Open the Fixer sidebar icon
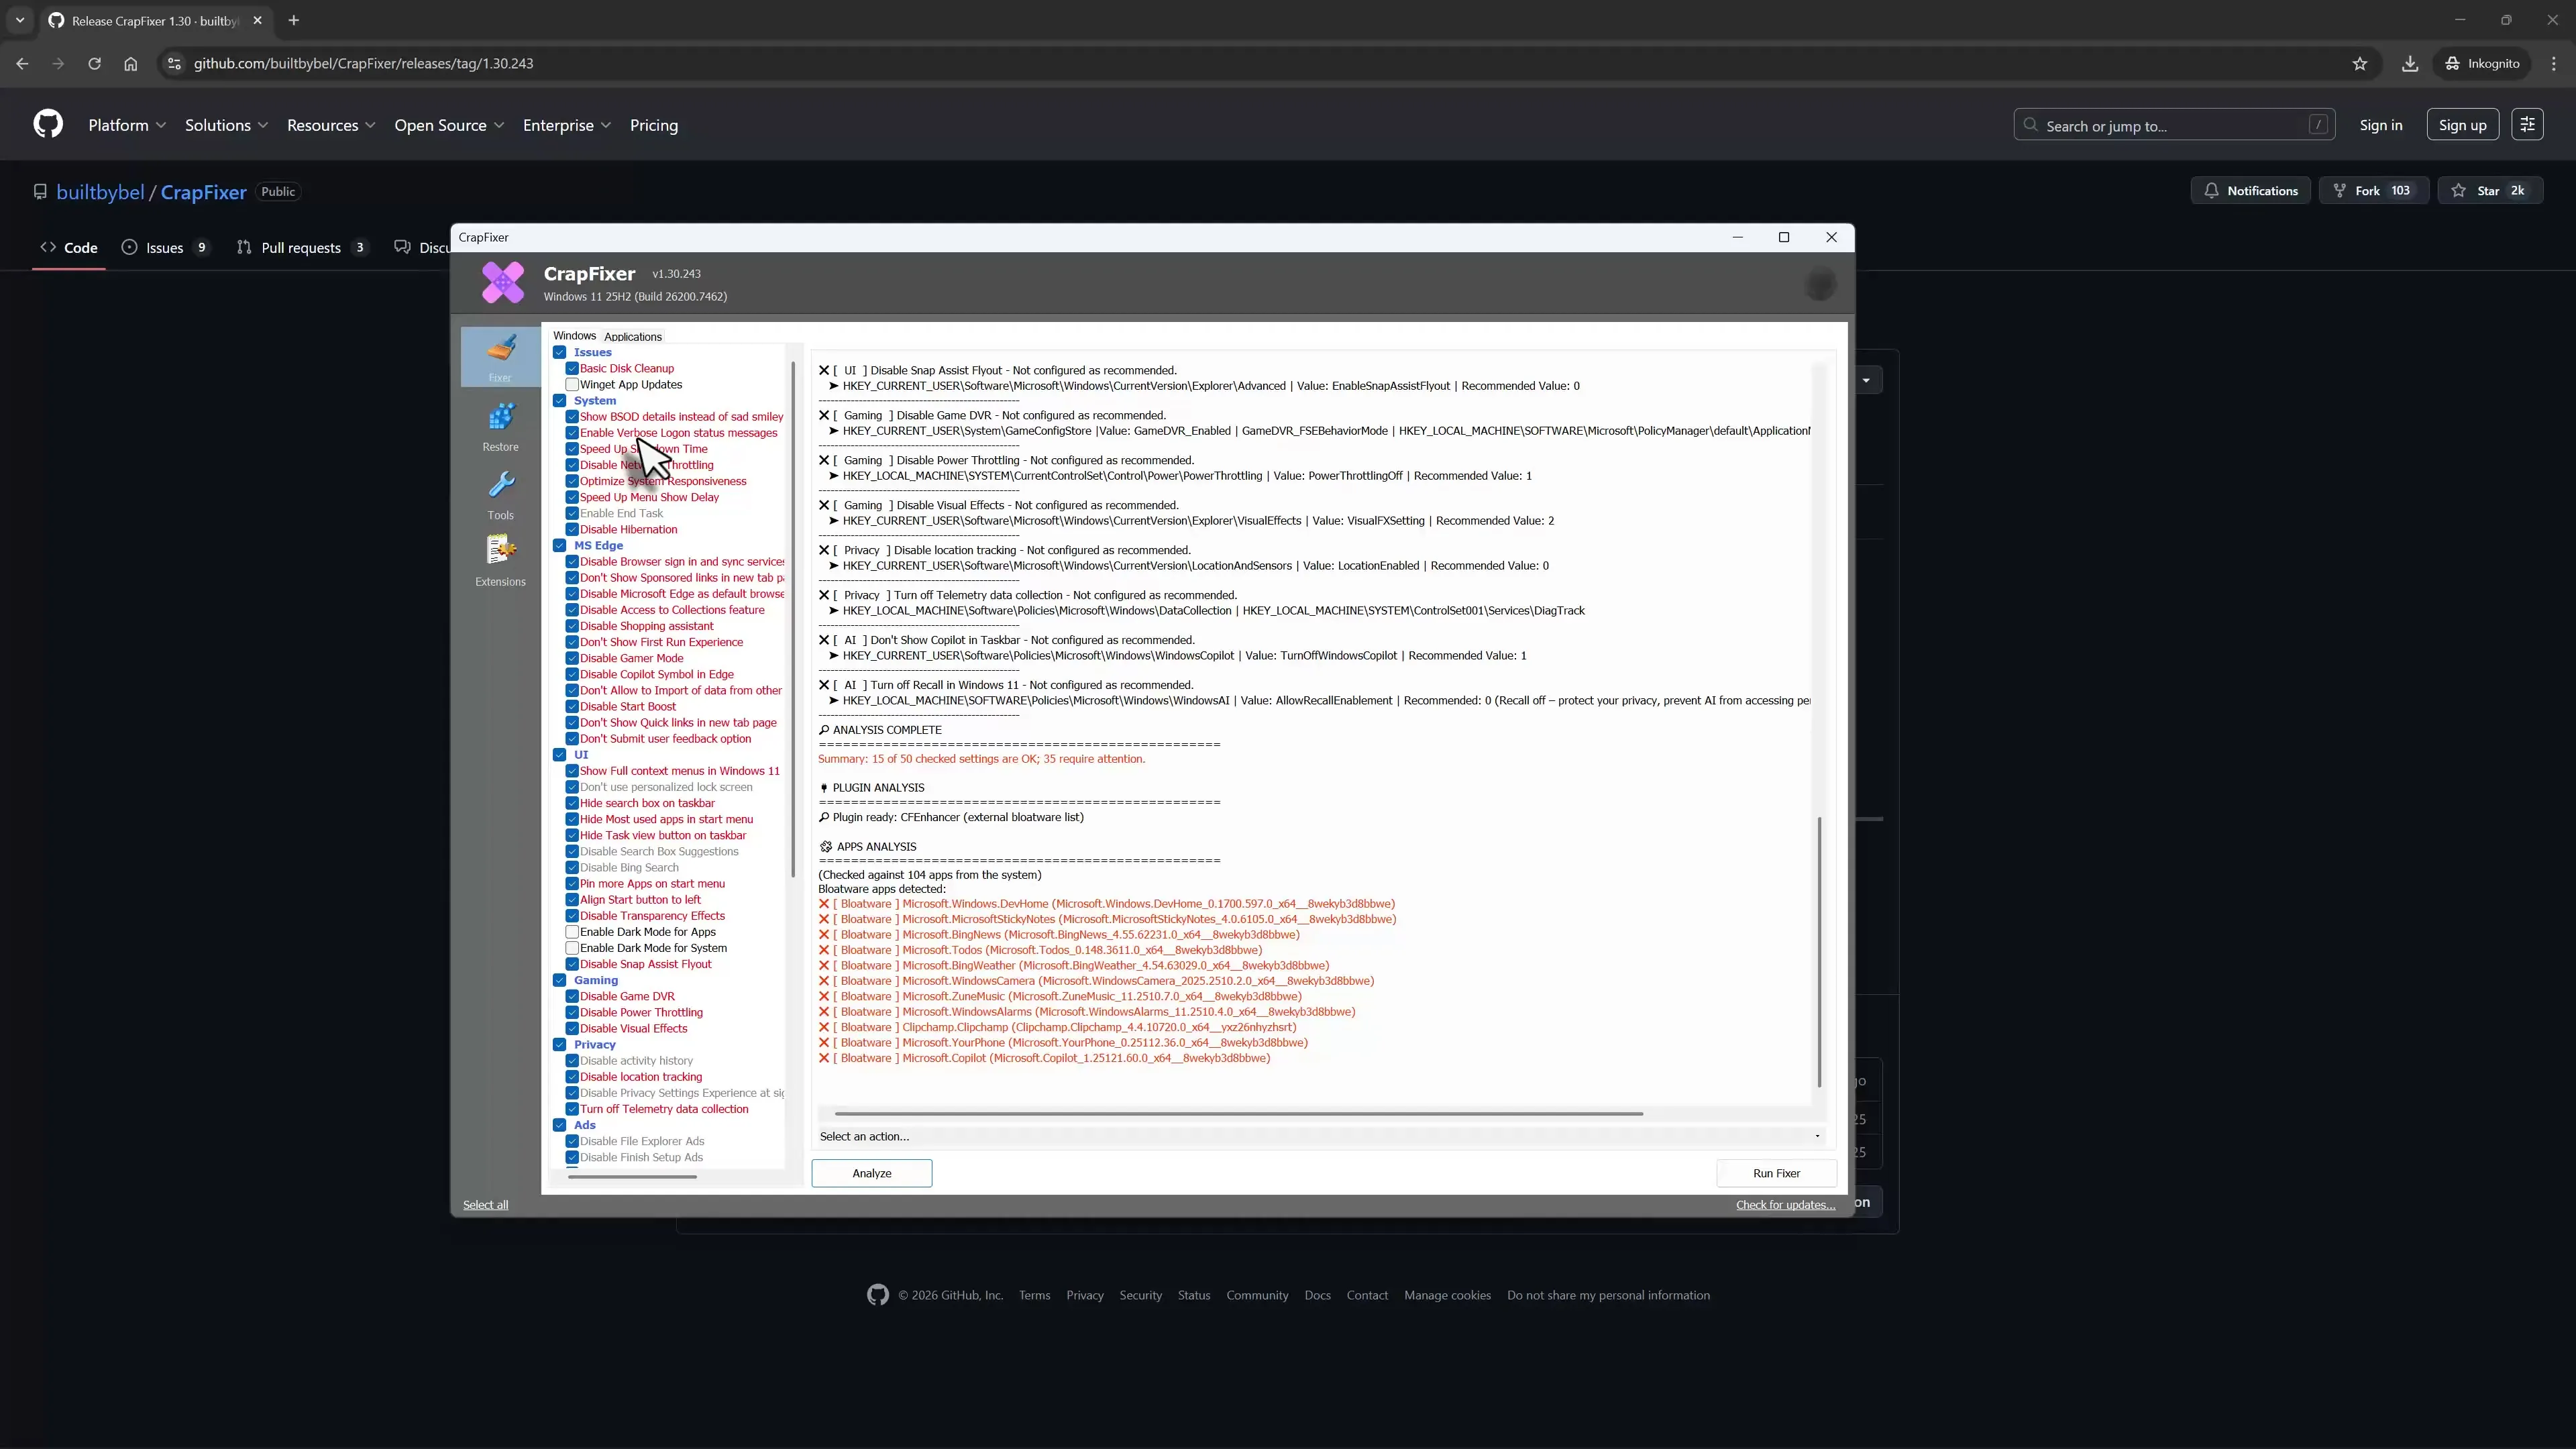The width and height of the screenshot is (2576, 1449). [x=500, y=355]
